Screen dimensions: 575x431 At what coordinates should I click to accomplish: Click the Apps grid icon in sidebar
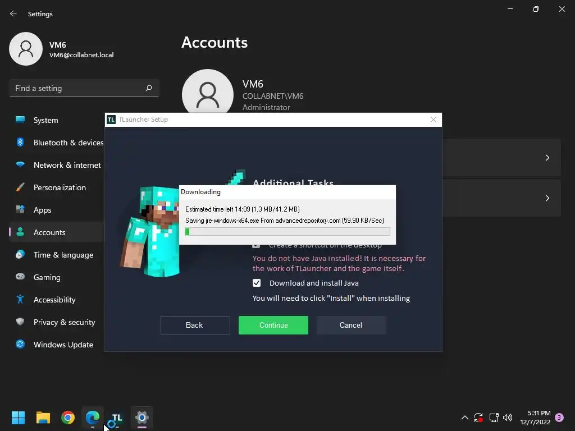tap(20, 209)
